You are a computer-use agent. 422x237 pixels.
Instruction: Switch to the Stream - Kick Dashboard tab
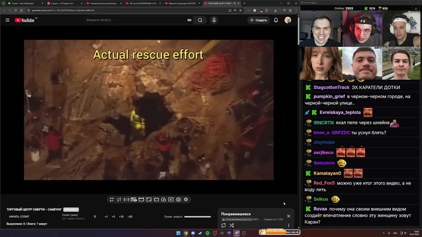25,3
